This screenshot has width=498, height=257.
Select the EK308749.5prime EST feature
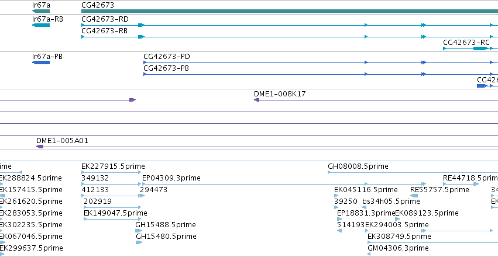432,242
